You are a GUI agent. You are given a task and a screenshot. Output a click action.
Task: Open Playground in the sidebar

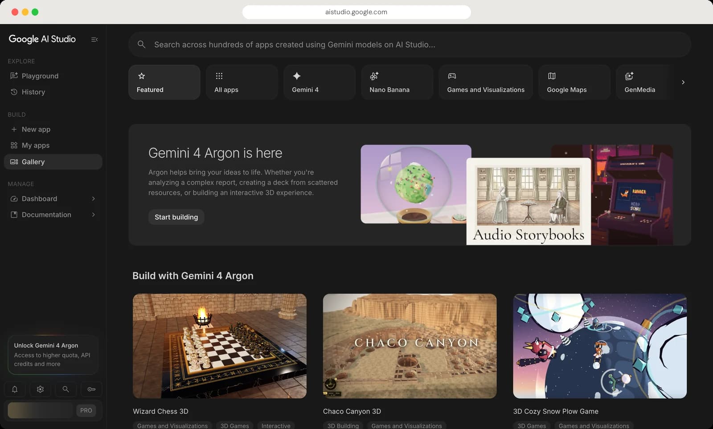(x=53, y=76)
